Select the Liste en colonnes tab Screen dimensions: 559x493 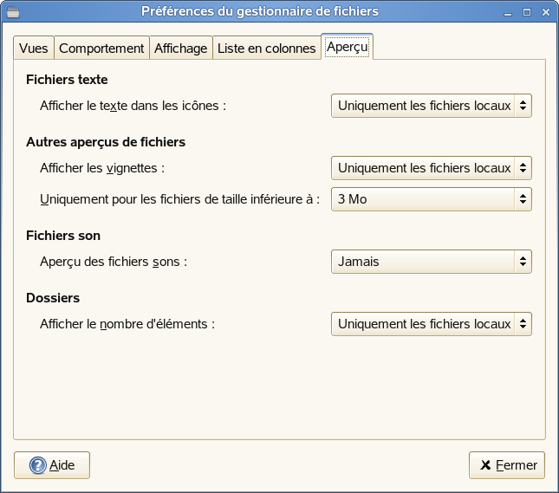pyautogui.click(x=266, y=49)
